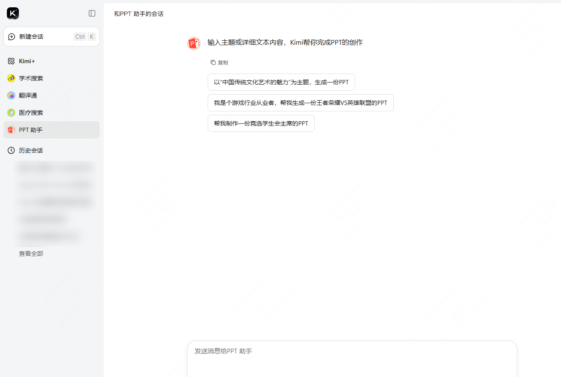Choose the 竞选学生会主席 PPT suggestion

(x=261, y=123)
